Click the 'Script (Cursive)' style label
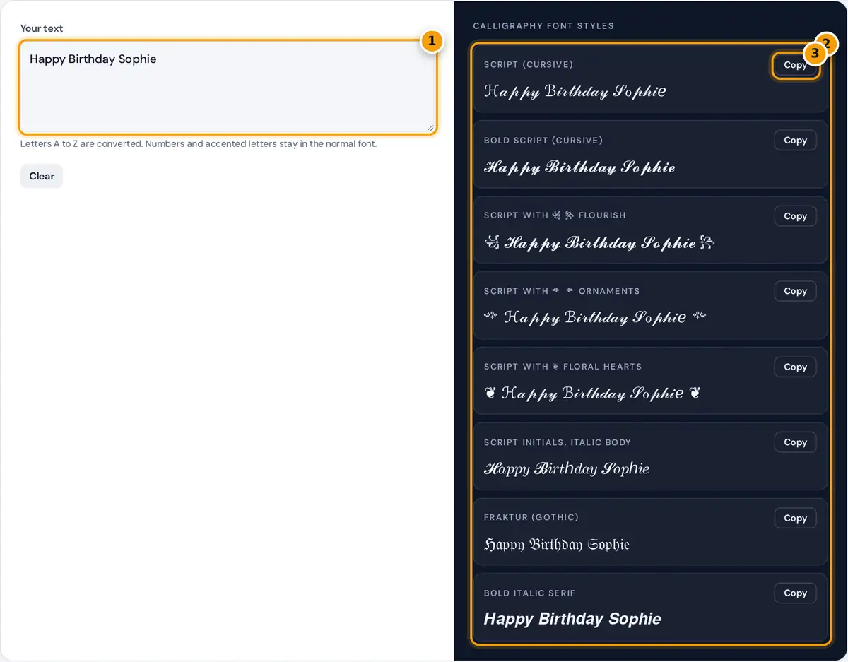The height and width of the screenshot is (662, 848). [529, 65]
